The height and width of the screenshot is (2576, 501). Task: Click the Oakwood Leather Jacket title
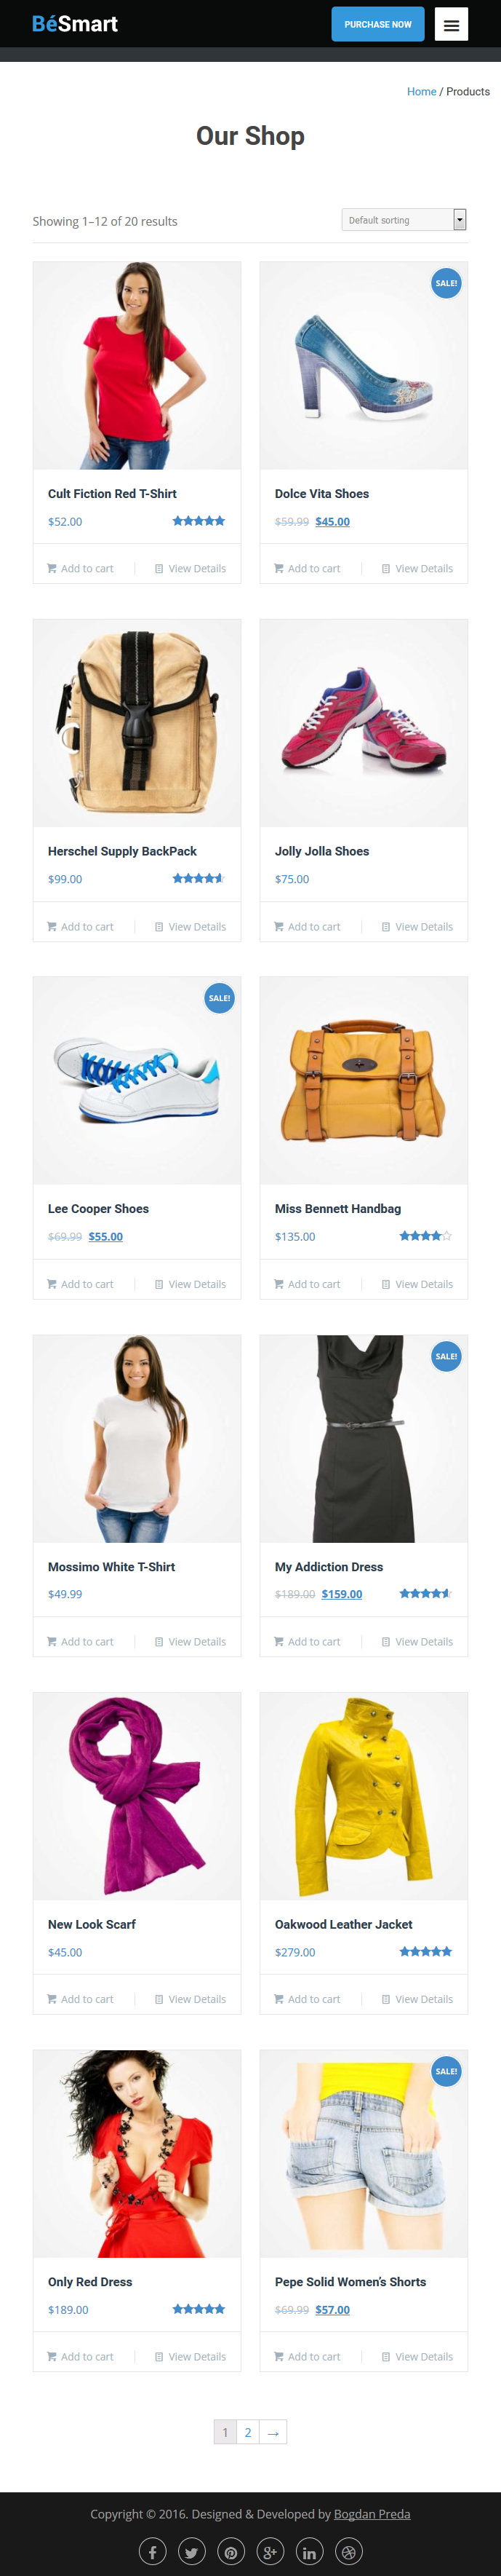click(x=343, y=1924)
